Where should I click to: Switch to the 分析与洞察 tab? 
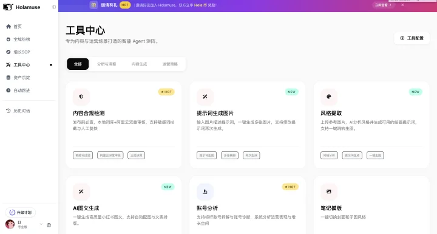(107, 64)
